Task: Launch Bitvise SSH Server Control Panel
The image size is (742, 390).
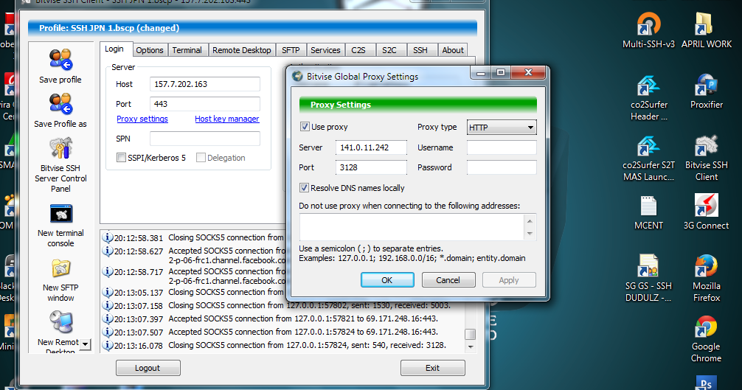Action: (60, 148)
